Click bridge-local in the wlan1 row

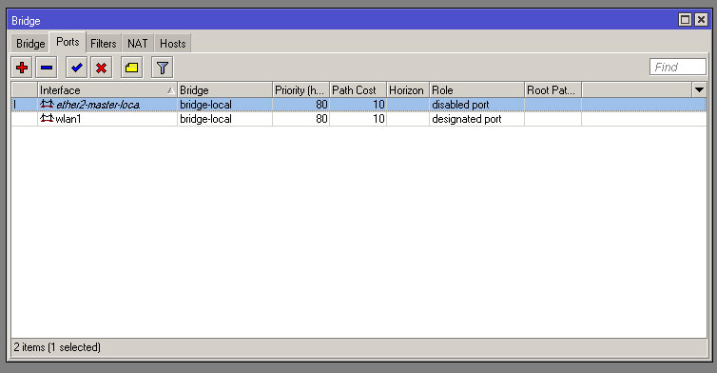coord(205,119)
